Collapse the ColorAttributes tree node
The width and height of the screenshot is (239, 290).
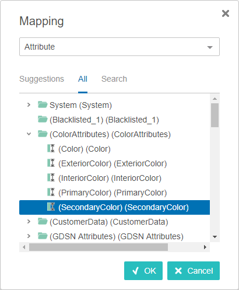[x=29, y=134]
